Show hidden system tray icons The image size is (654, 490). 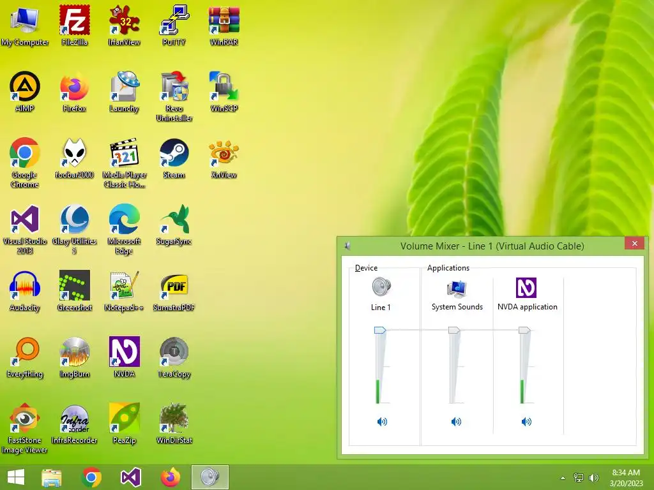563,478
